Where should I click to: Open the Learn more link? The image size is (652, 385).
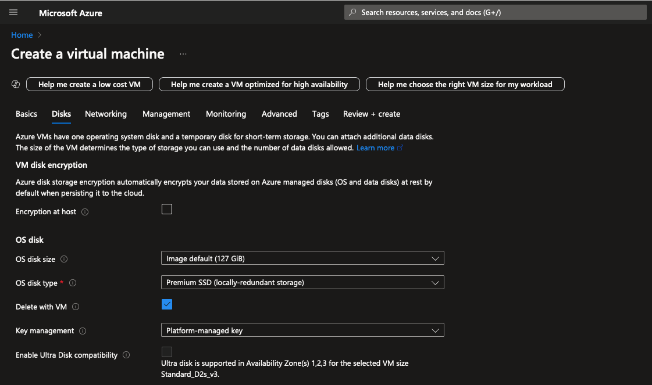[x=375, y=148]
